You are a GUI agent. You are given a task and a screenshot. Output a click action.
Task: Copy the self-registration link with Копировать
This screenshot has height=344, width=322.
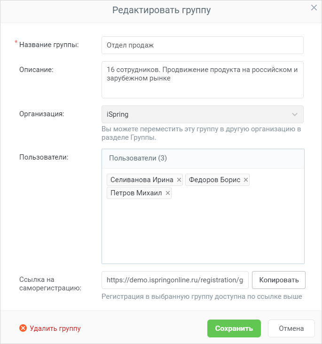[x=279, y=280]
